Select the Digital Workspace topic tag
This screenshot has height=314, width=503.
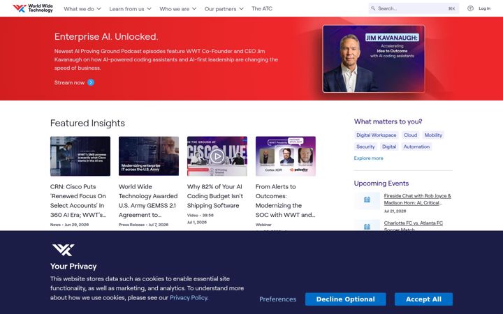tap(377, 135)
